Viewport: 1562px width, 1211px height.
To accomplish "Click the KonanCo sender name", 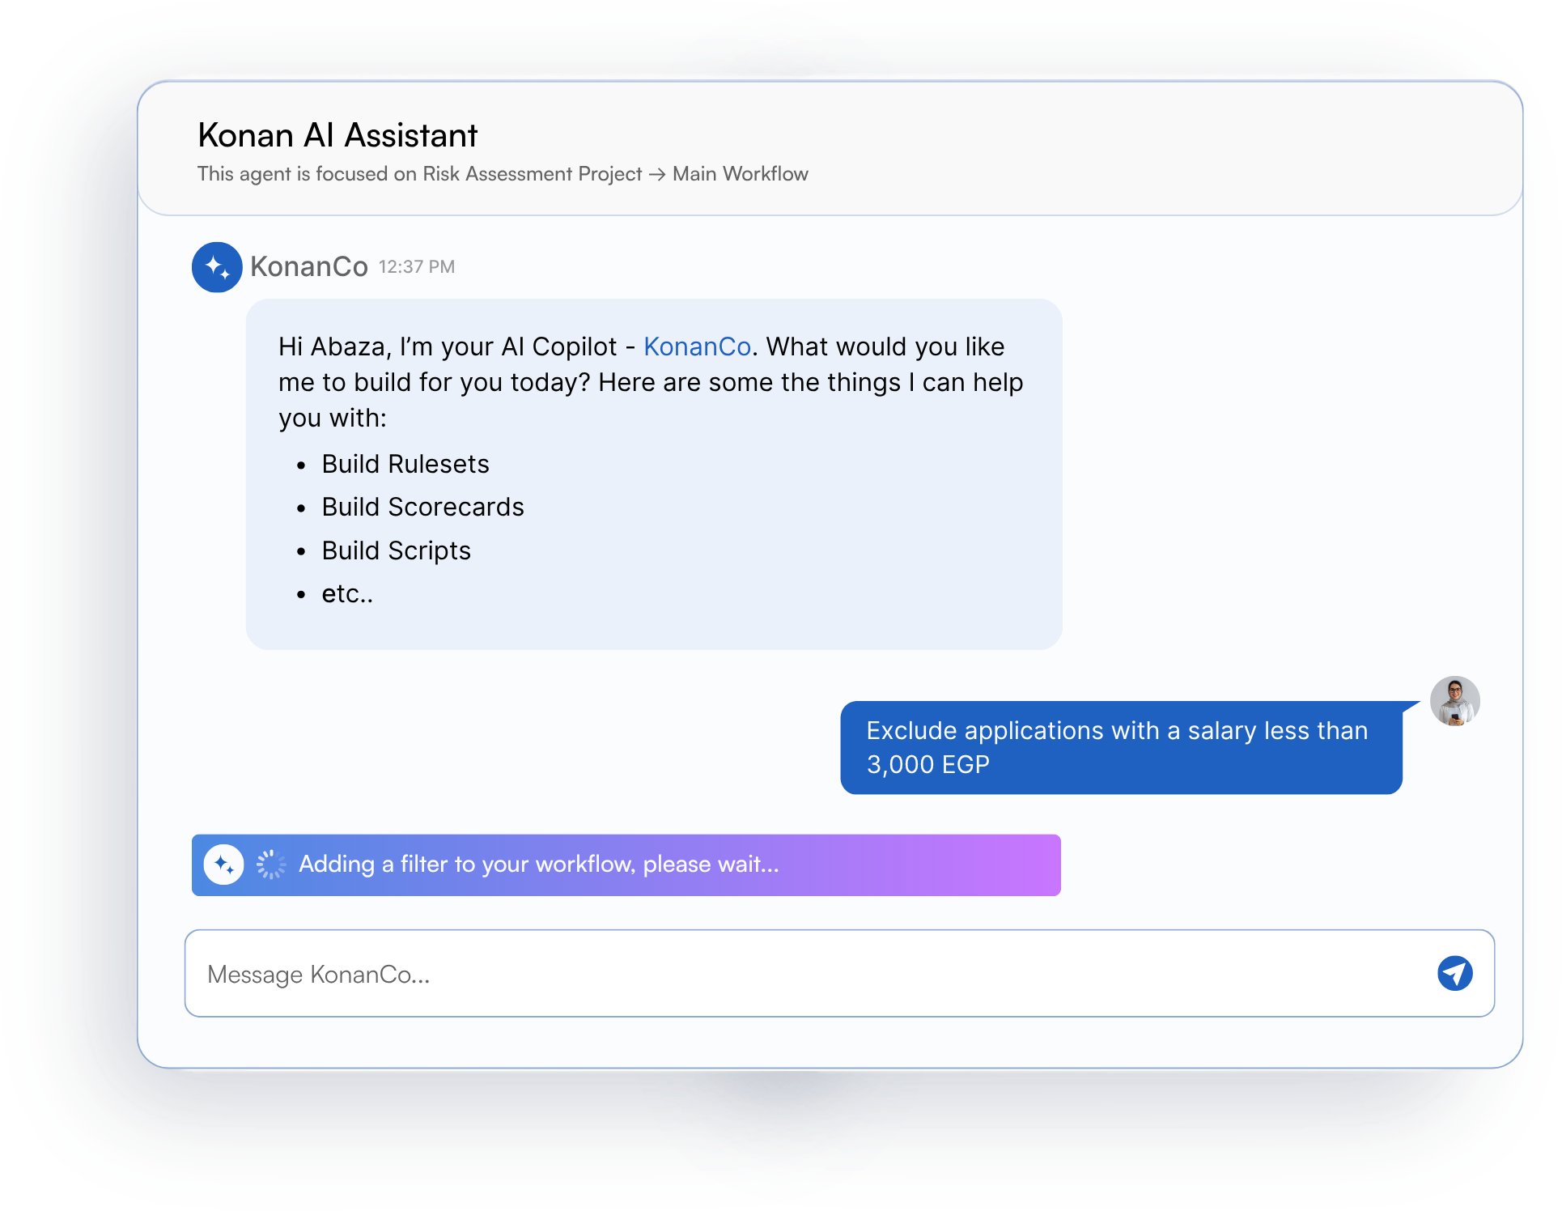I will pos(309,266).
